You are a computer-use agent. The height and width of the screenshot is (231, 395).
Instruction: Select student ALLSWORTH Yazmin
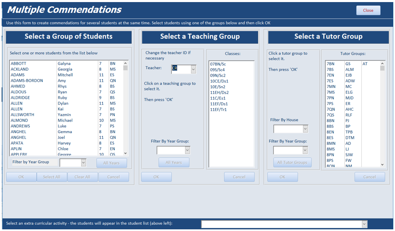pos(66,114)
